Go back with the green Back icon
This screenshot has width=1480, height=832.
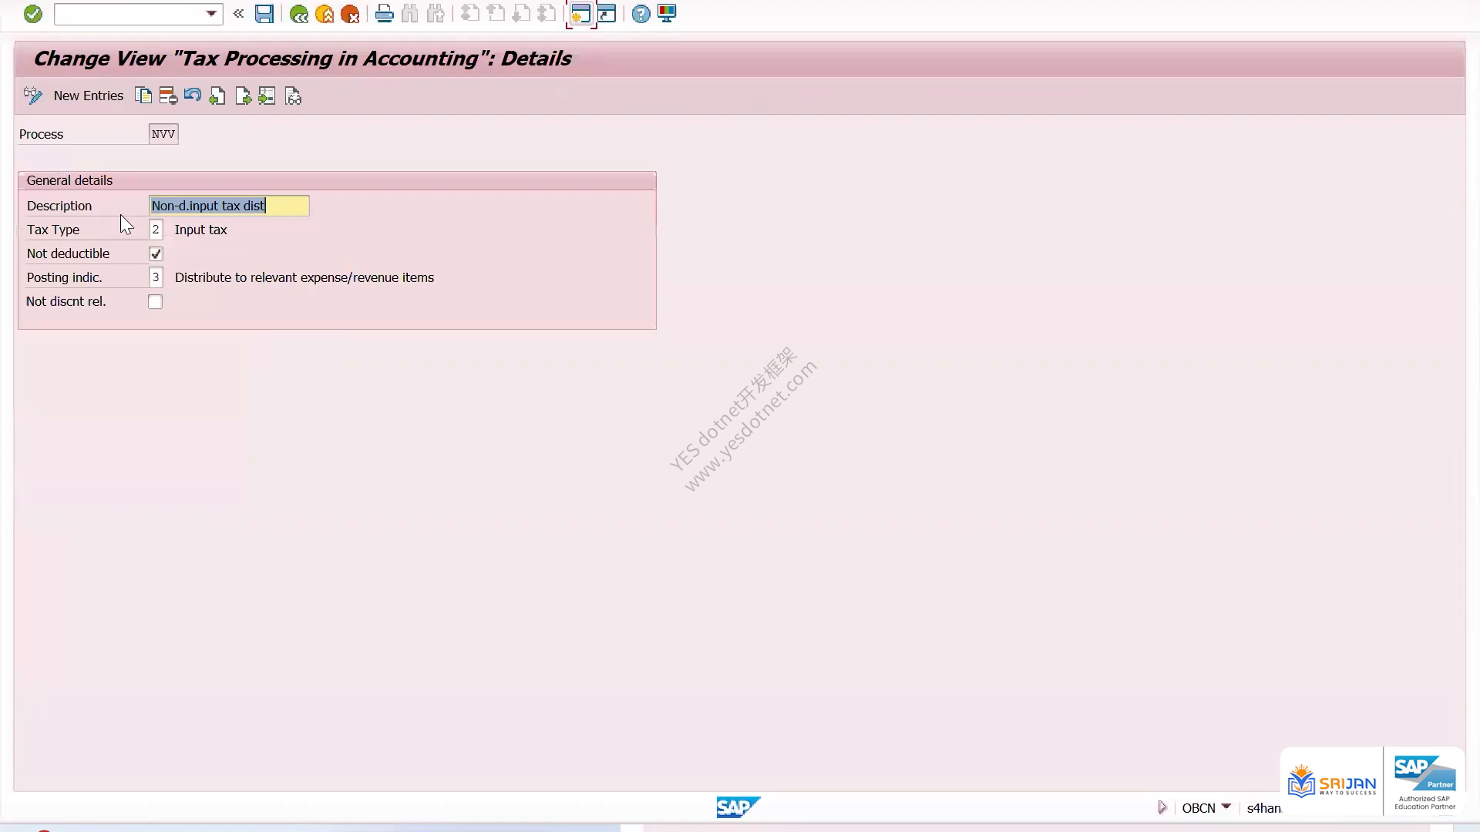tap(298, 14)
